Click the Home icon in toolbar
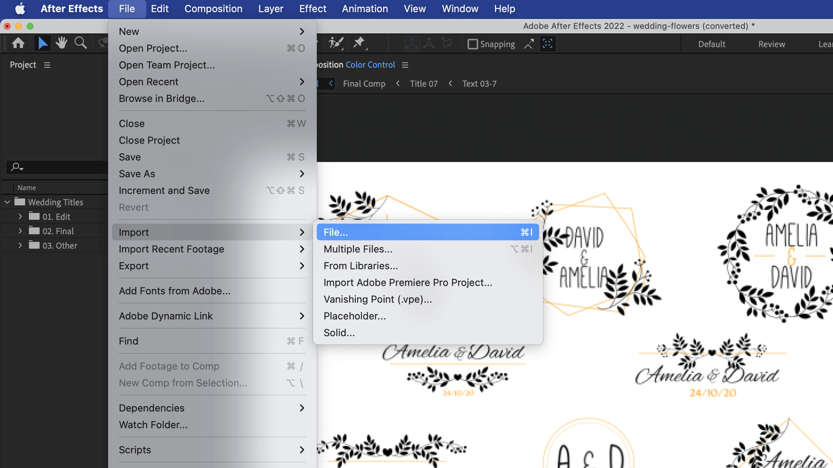833x468 pixels. (x=18, y=43)
